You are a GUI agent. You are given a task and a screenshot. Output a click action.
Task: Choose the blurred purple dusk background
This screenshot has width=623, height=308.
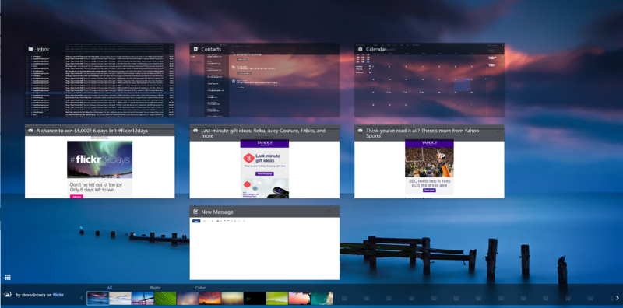[188, 298]
